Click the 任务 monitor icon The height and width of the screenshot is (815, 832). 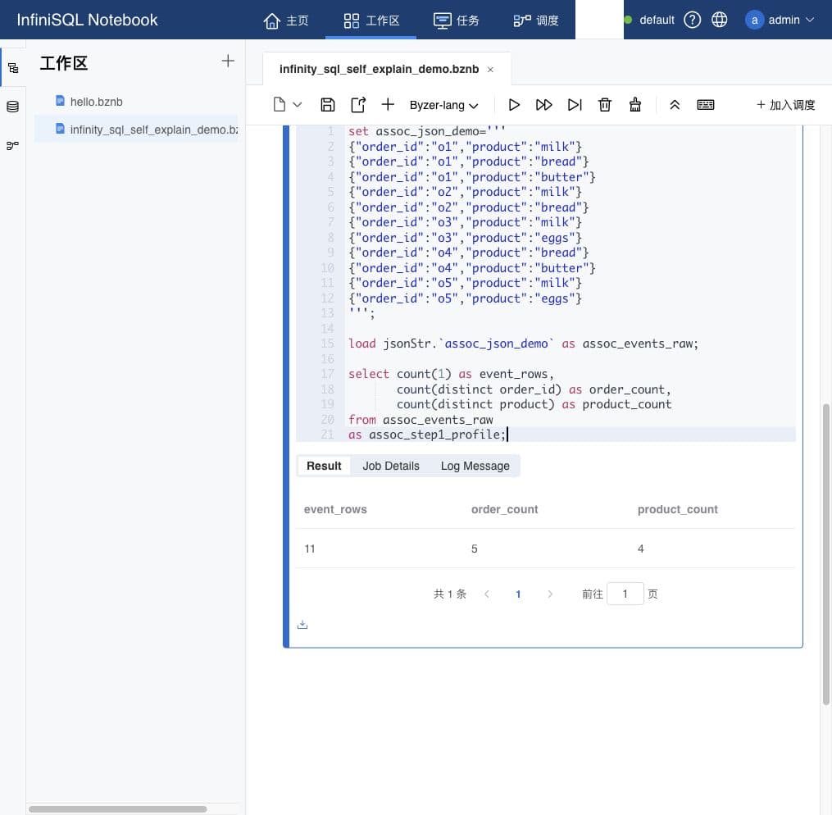pos(442,20)
